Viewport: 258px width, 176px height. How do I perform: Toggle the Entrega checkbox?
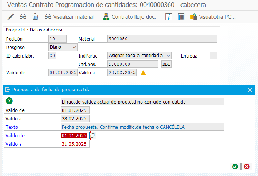pos(213,56)
